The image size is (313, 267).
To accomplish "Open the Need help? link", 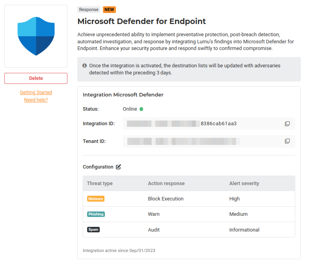I will tap(36, 100).
